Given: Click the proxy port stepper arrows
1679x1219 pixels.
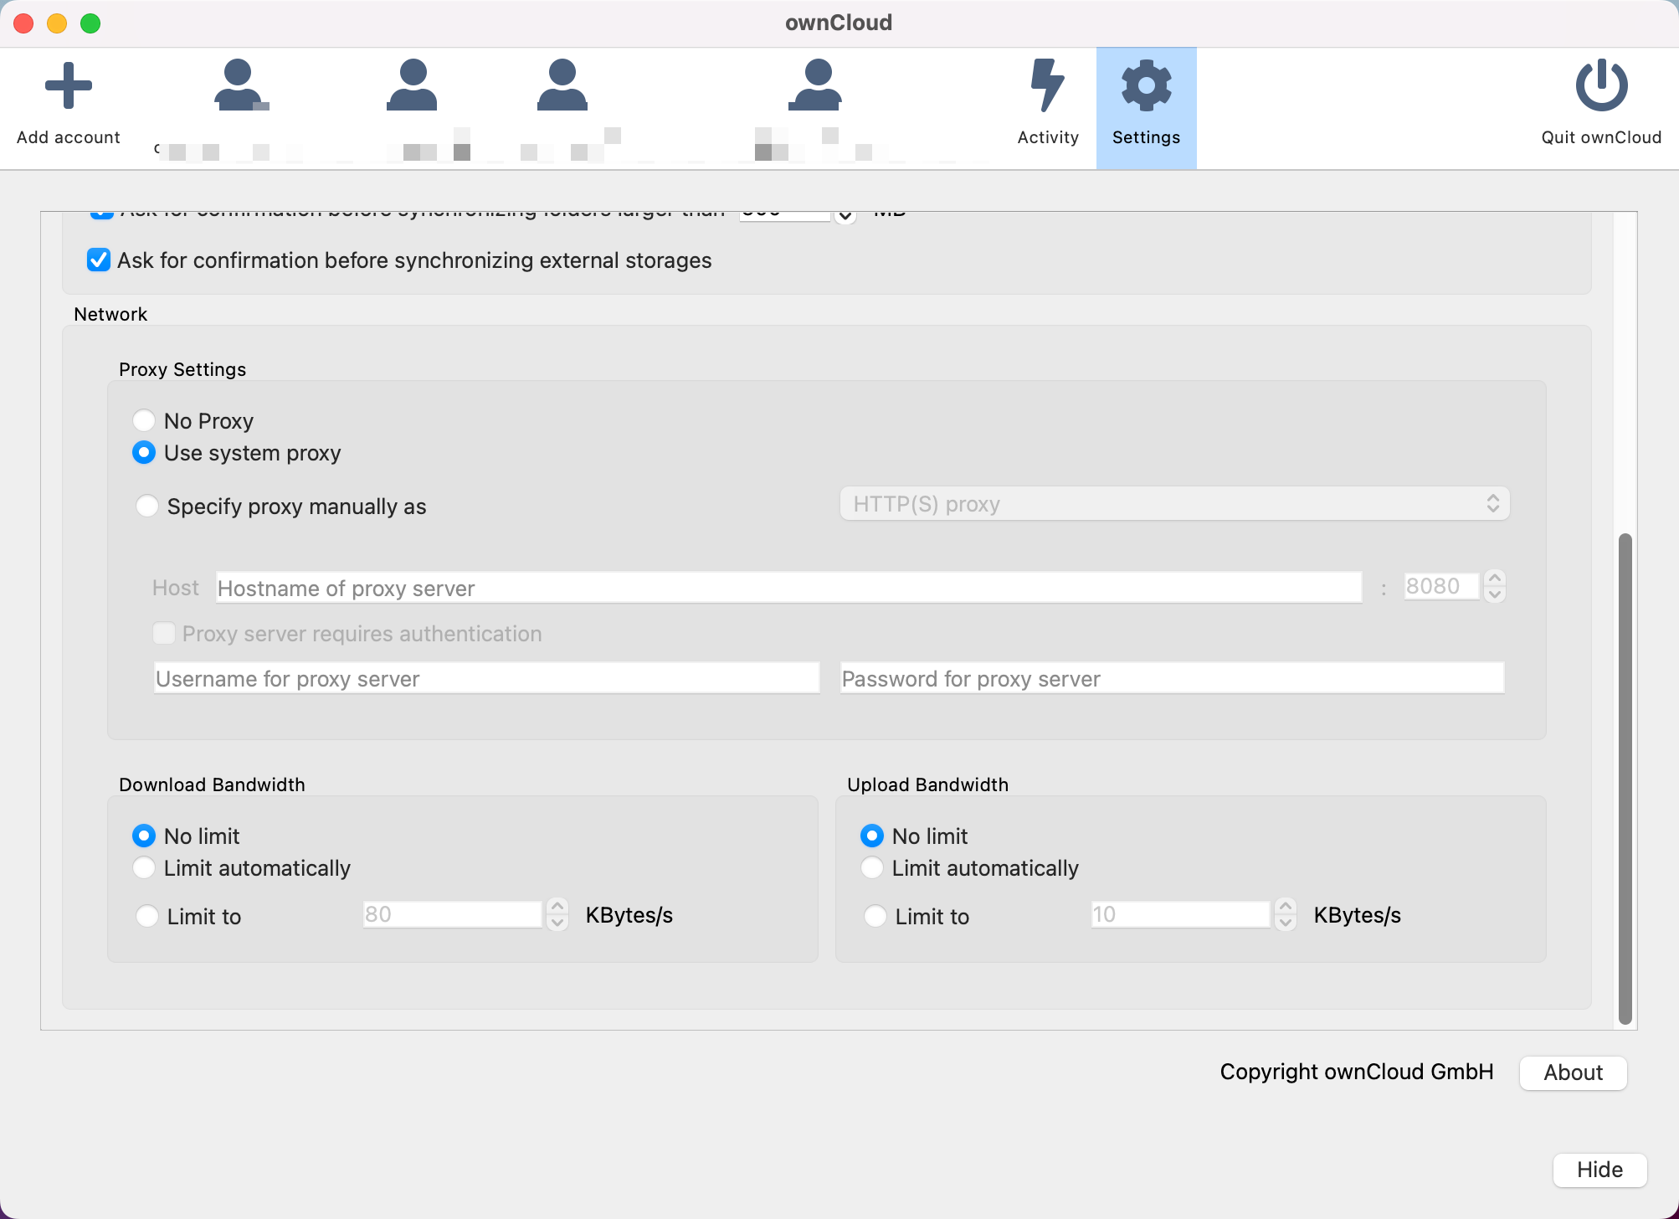Looking at the screenshot, I should pyautogui.click(x=1496, y=586).
